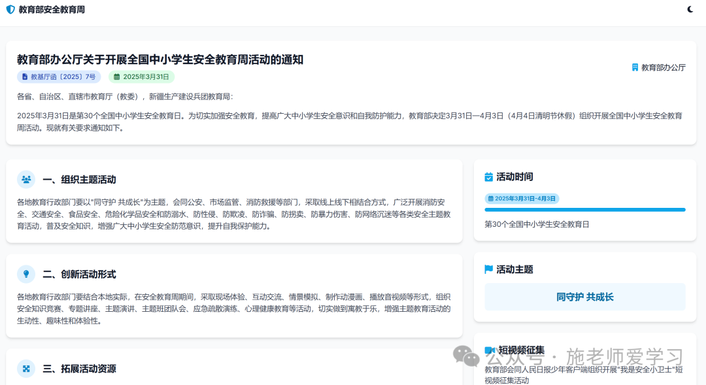The height and width of the screenshot is (385, 706).
Task: Click the "我是安全小卫士" short video description
Action: click(584, 375)
